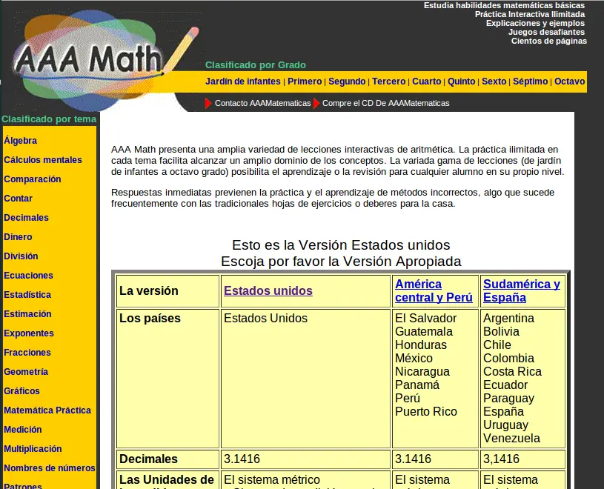The image size is (604, 489).
Task: Choose Estados unidos version link
Action: tap(268, 290)
